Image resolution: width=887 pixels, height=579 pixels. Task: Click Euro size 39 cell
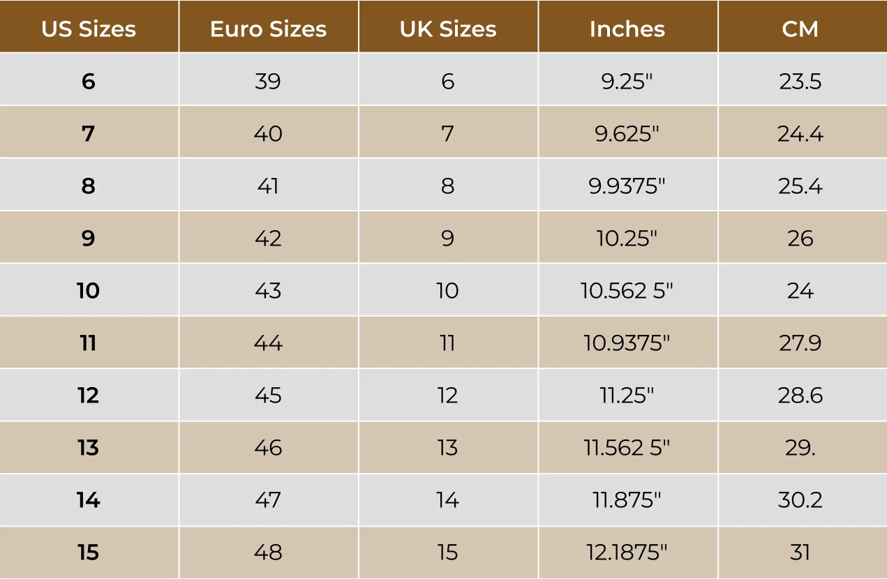click(268, 81)
